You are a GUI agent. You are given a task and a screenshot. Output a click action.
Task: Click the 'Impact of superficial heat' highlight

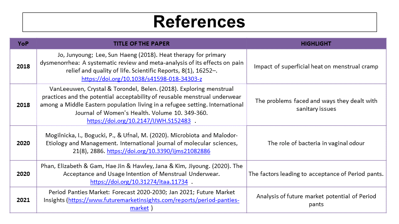316,66
